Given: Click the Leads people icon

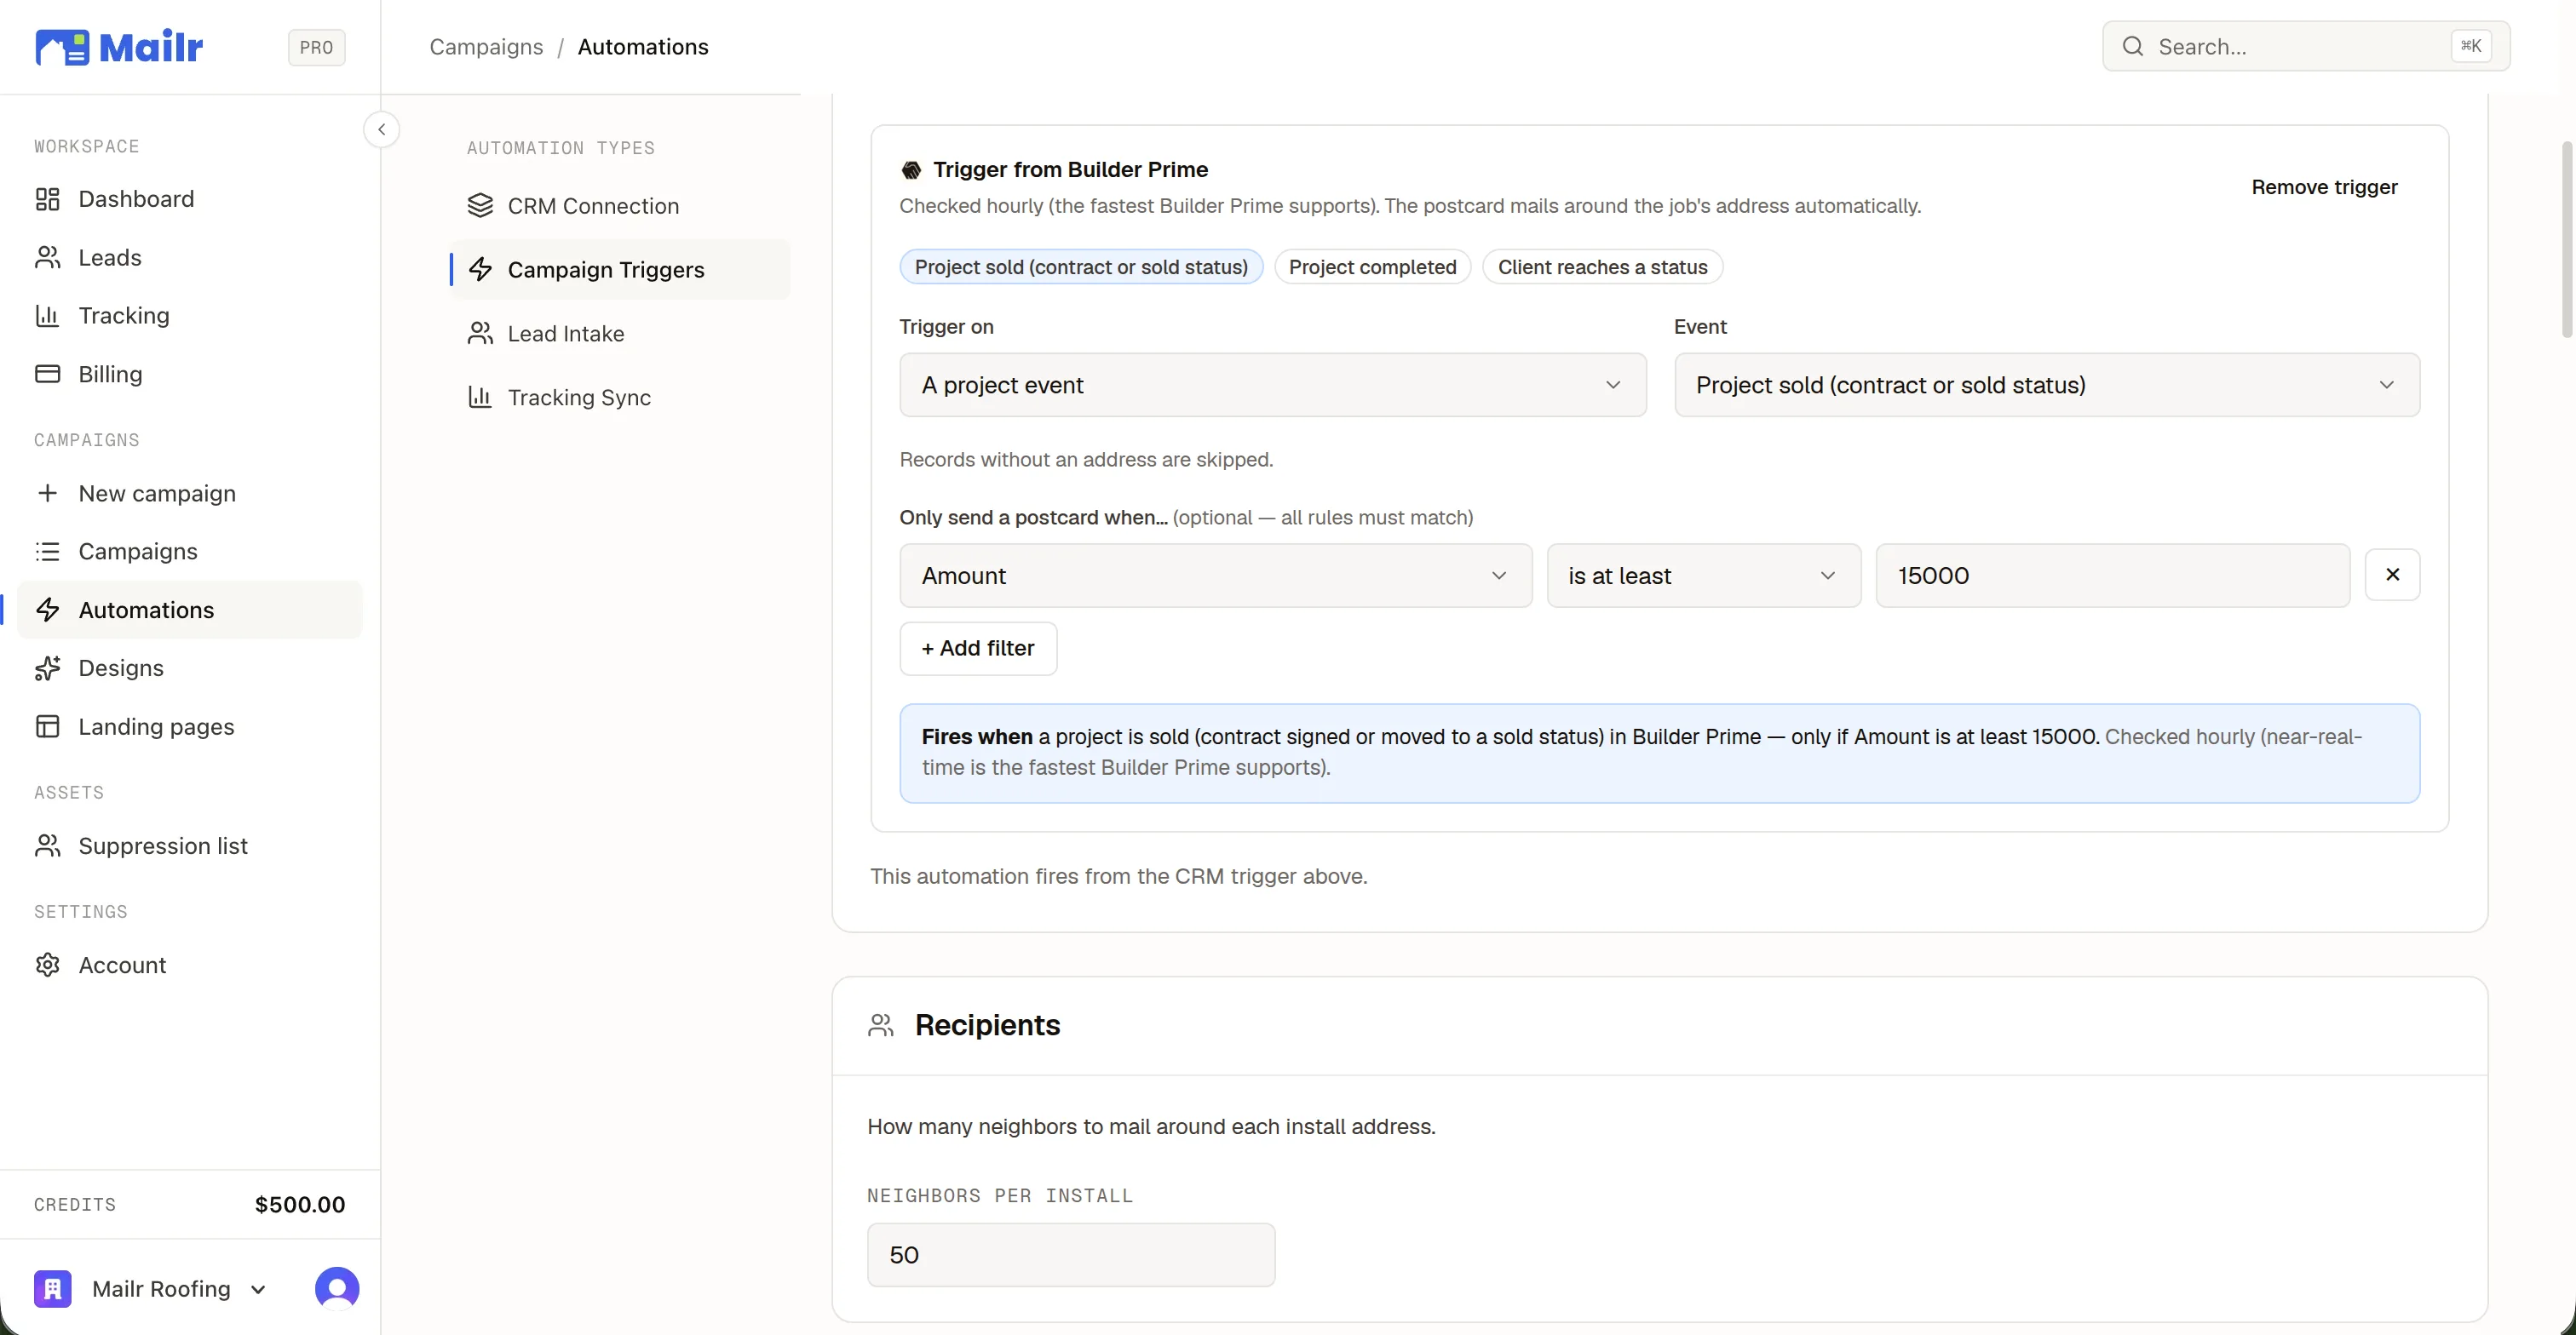Looking at the screenshot, I should 47,258.
